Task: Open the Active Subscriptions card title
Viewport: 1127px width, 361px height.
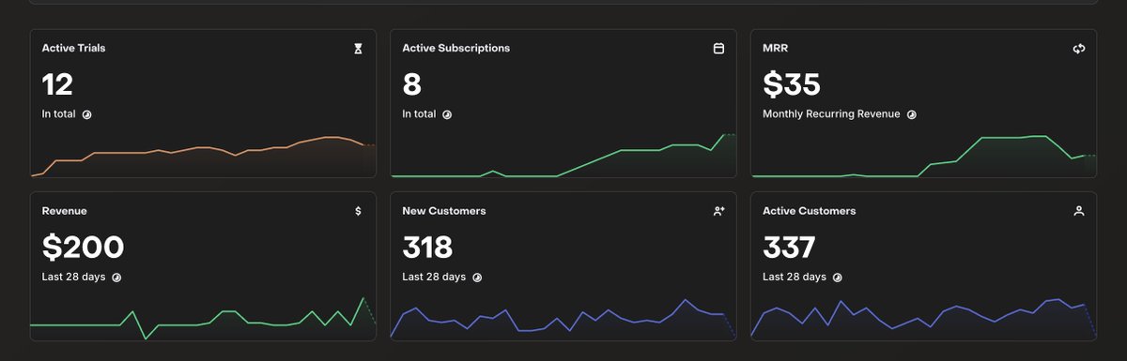Action: pos(456,48)
